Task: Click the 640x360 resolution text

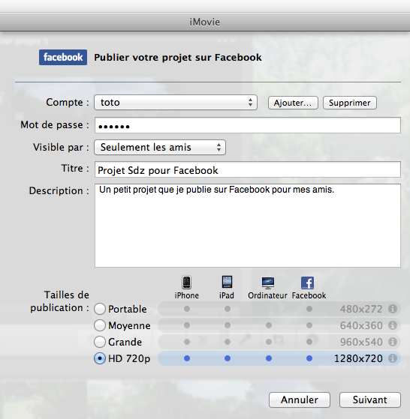Action: (361, 325)
